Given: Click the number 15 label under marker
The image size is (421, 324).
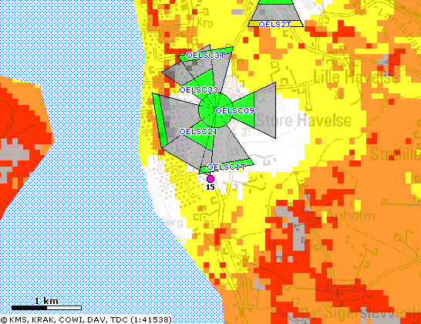Looking at the screenshot, I should pos(210,187).
